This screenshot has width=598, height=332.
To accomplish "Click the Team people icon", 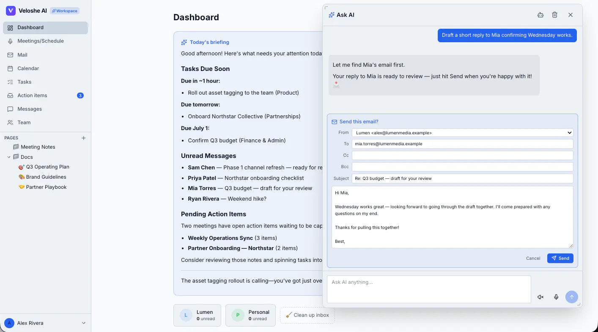I will click(x=10, y=122).
